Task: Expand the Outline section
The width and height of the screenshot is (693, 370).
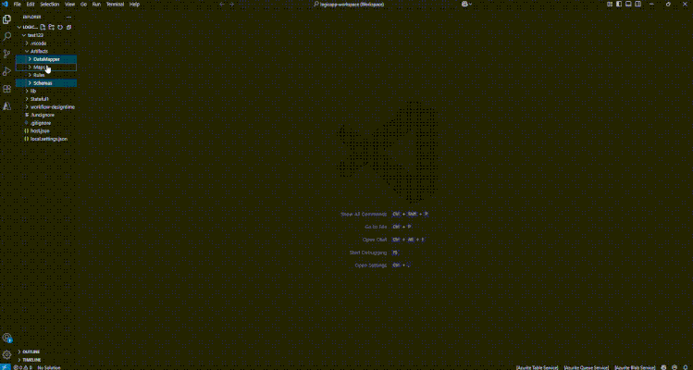Action: tap(46, 351)
